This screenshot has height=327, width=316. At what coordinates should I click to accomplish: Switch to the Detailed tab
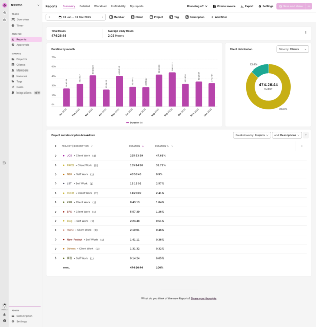pyautogui.click(x=84, y=6)
